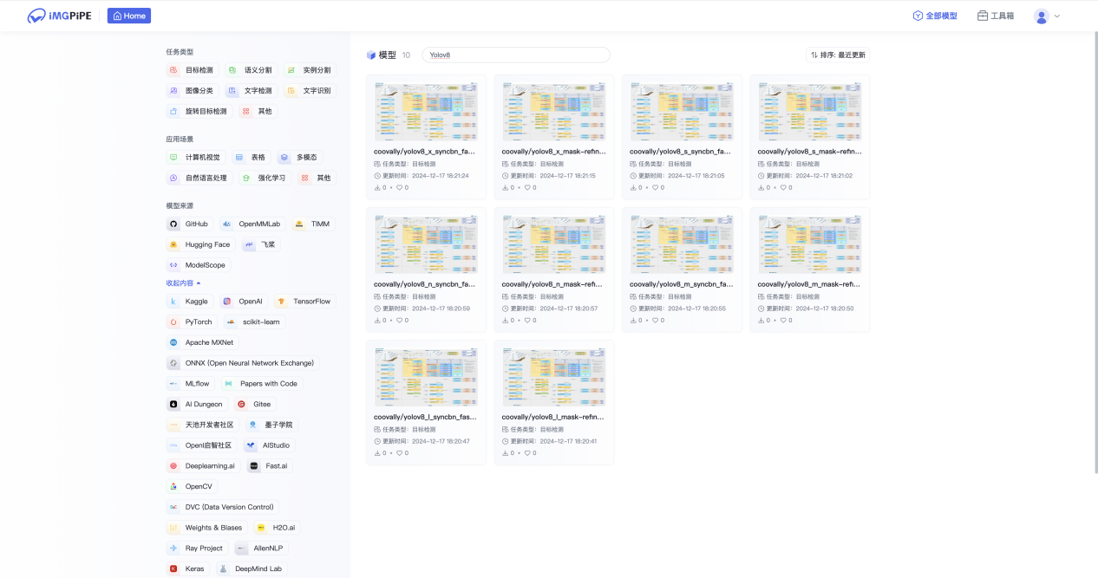Open 全部模型 in top navigation
The image size is (1098, 578).
pyautogui.click(x=935, y=16)
